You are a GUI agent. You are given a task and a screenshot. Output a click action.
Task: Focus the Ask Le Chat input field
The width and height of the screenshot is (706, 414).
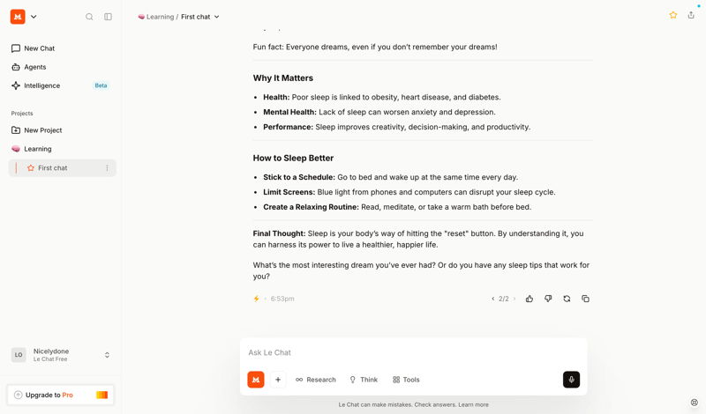(413, 352)
